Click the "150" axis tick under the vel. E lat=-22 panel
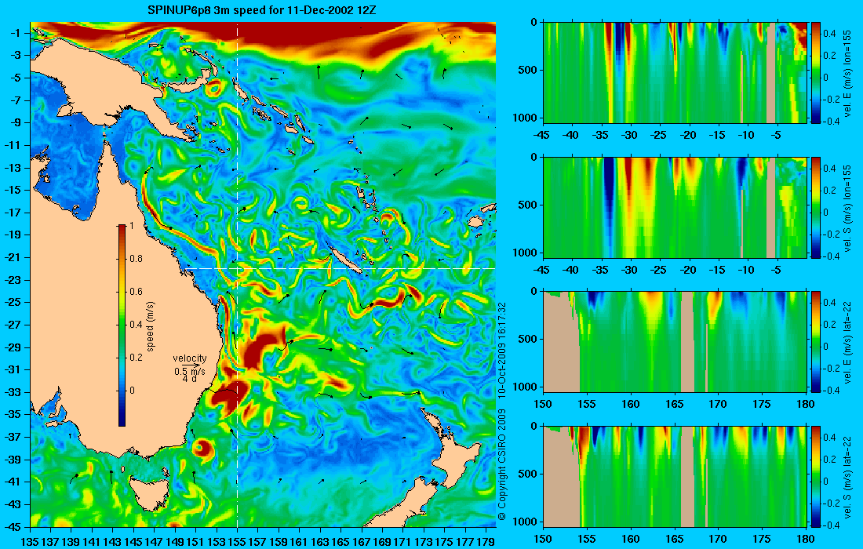This screenshot has height=549, width=863. coord(543,405)
